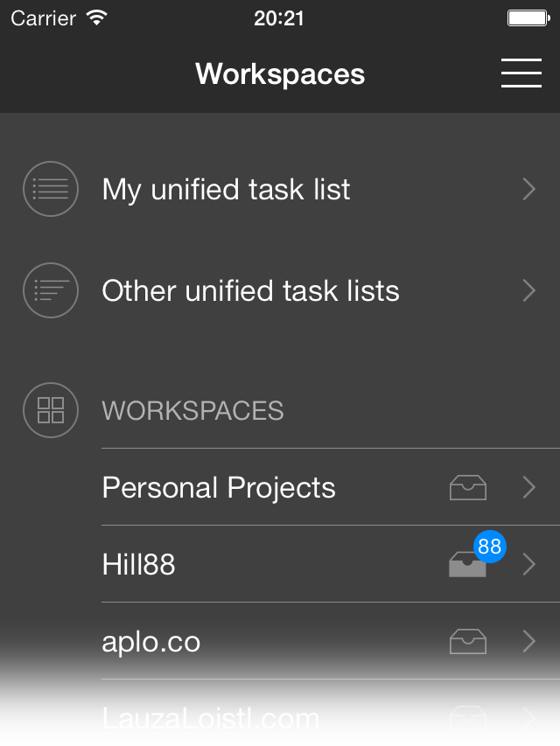The width and height of the screenshot is (560, 746).
Task: Open the aplo.co workspace
Action: (151, 642)
